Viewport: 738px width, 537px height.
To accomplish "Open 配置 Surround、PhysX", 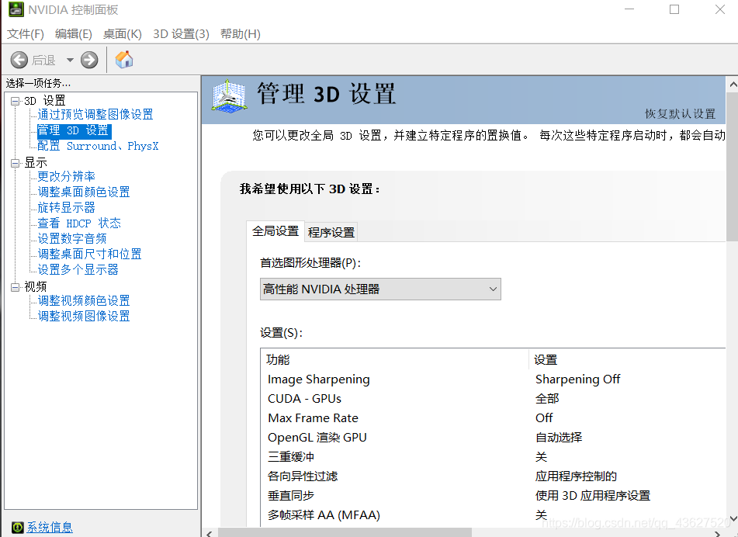I will coord(98,146).
